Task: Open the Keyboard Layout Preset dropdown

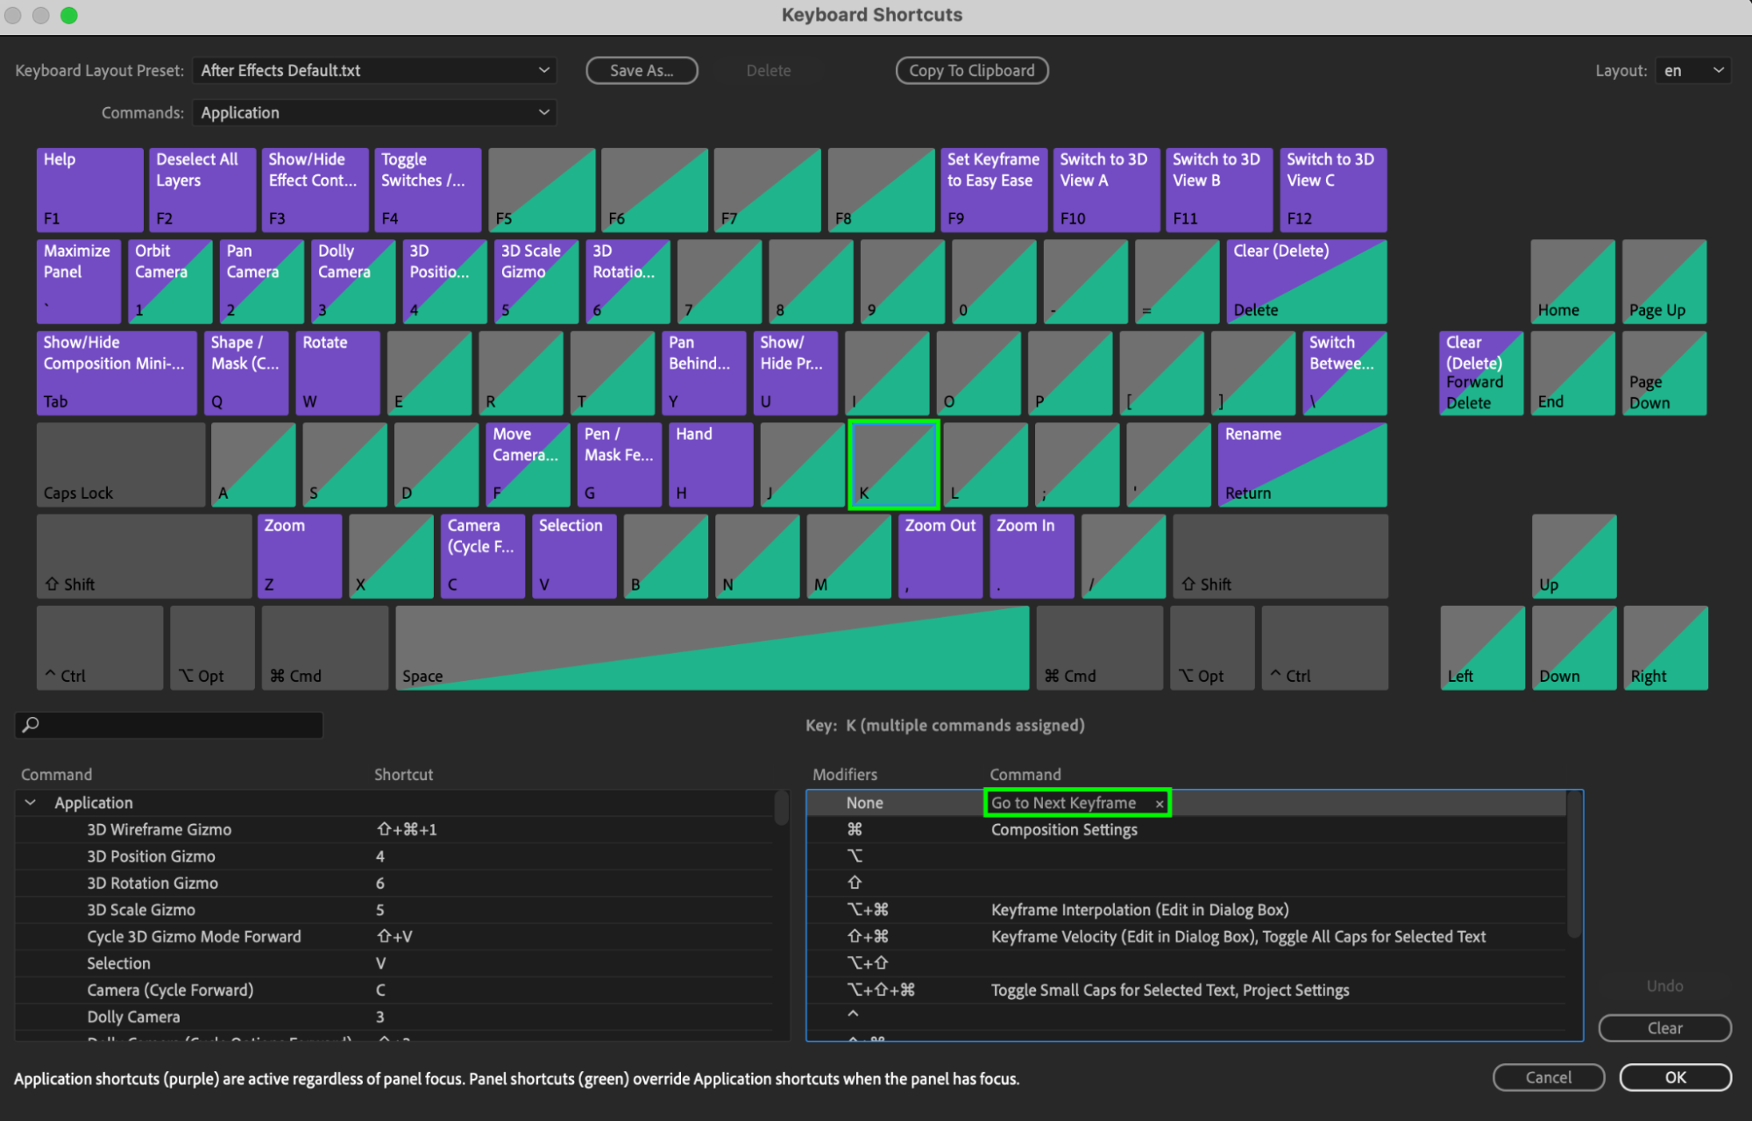Action: pos(374,70)
